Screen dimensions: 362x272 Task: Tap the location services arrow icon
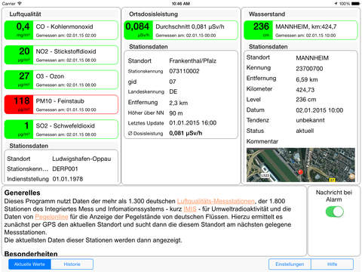tap(336, 4)
